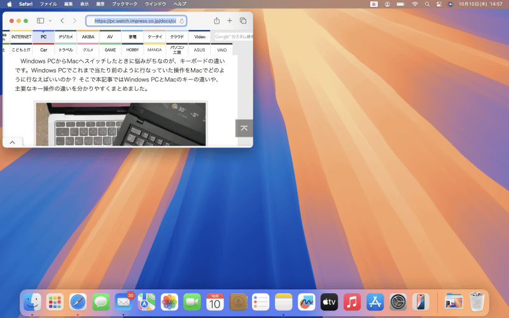Open the Safari menu in menu bar
Image resolution: width=509 pixels, height=318 pixels.
(25, 4)
